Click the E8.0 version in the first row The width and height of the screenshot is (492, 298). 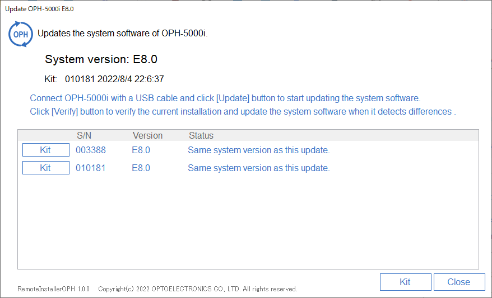141,150
